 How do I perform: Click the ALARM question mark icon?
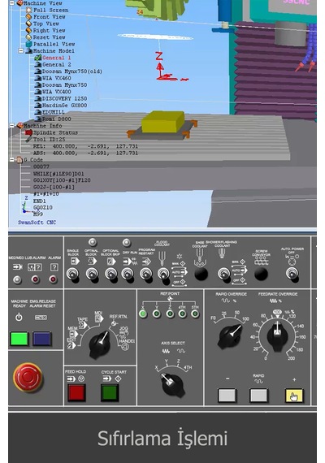54,267
